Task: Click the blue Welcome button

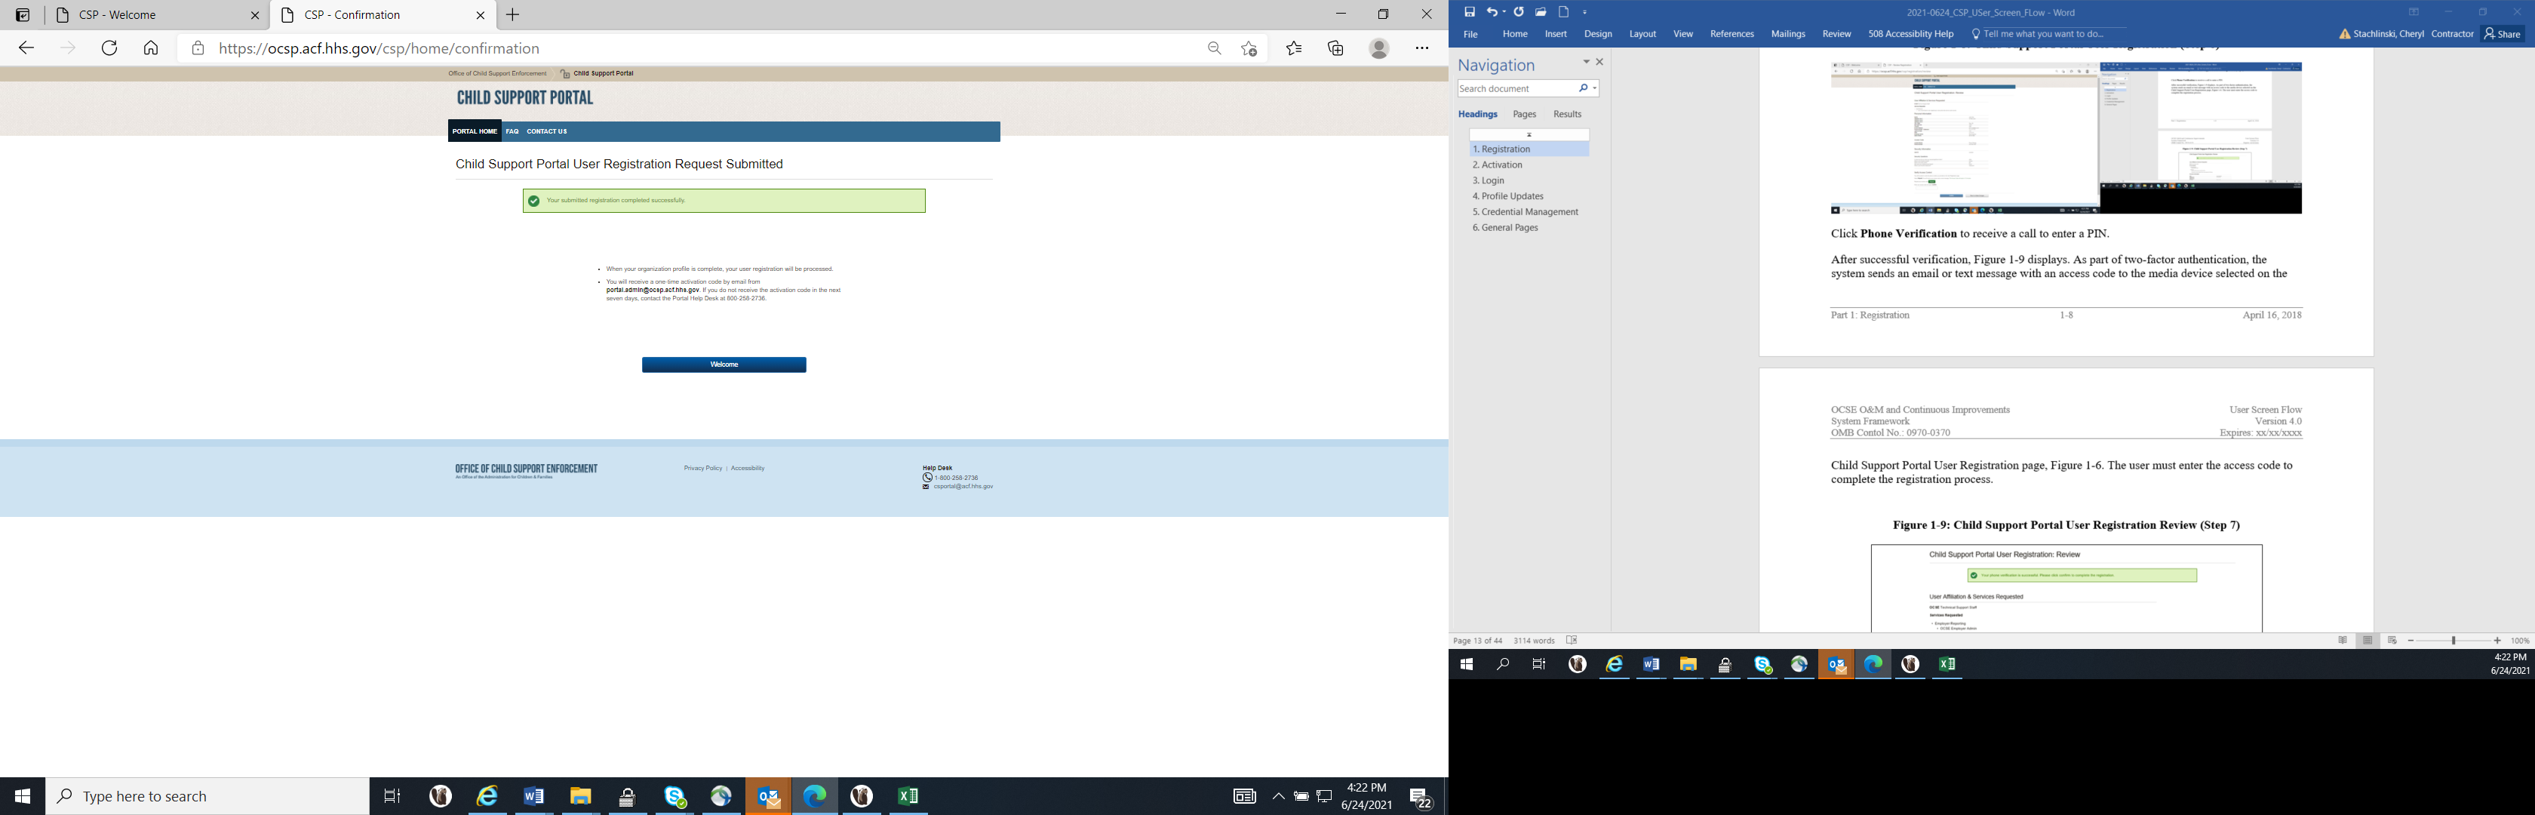Action: (x=724, y=365)
